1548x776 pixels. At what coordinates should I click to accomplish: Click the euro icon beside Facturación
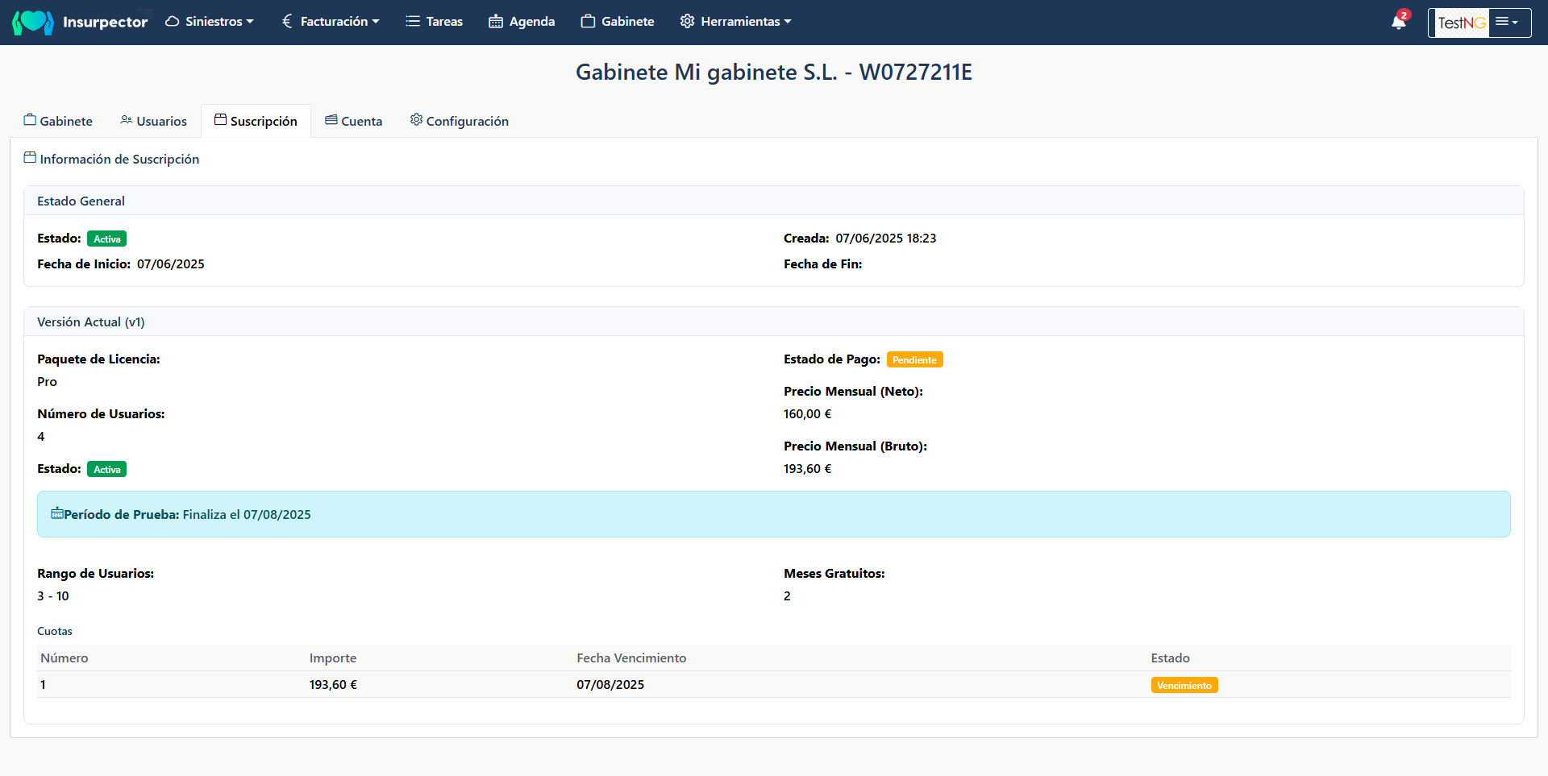(287, 22)
